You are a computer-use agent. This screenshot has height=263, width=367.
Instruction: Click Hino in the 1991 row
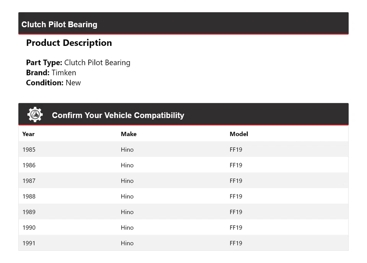[127, 243]
